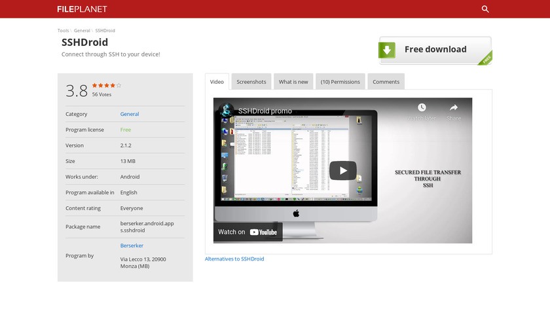Screen dimensions: 550x309
Task: Click the 56 Votes text
Action: (x=101, y=94)
